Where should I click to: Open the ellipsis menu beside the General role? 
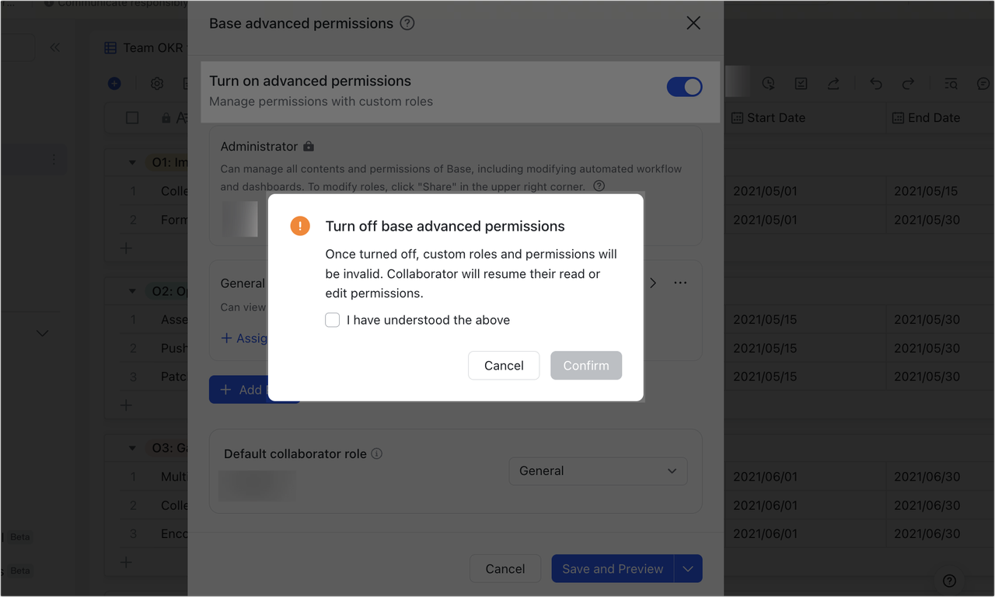tap(680, 283)
